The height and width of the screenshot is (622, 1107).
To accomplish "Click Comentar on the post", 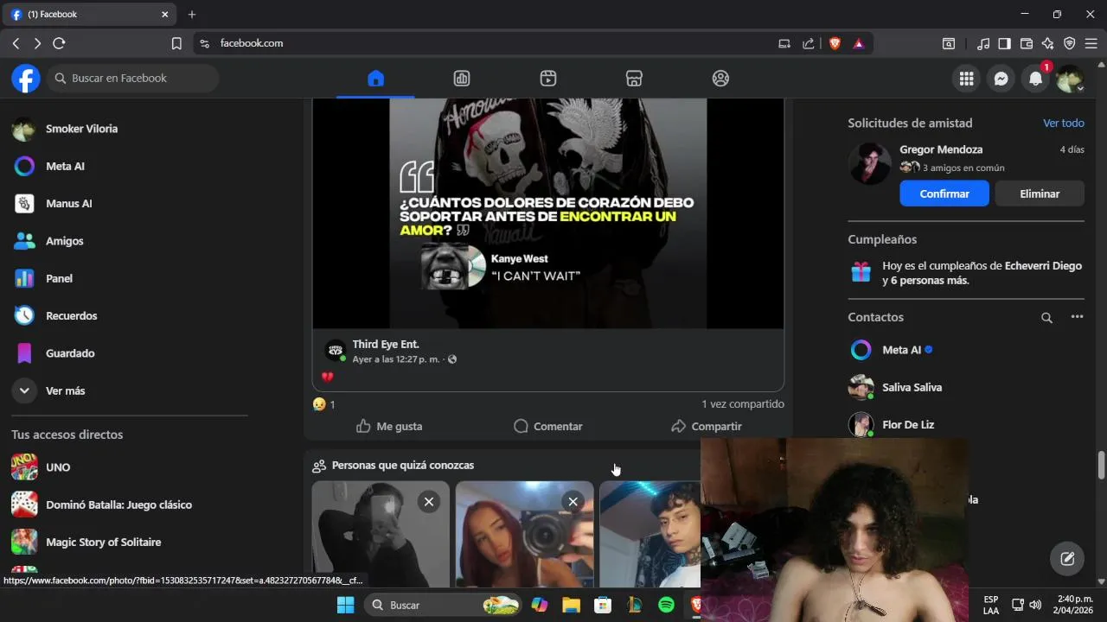I will tap(548, 426).
